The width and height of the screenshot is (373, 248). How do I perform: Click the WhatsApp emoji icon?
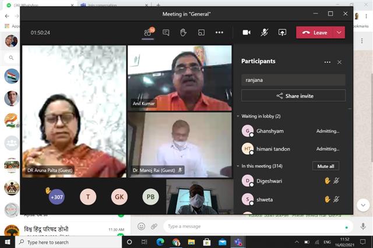click(x=141, y=226)
